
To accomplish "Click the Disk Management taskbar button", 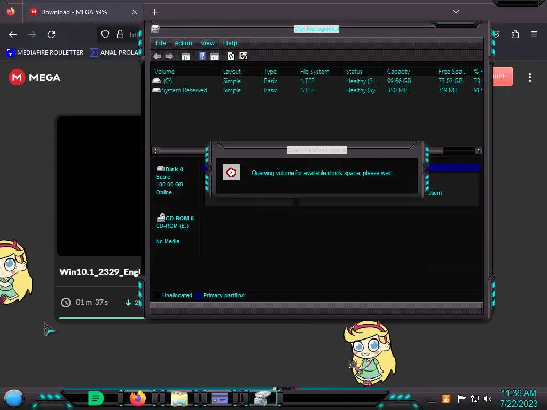I will 262,398.
